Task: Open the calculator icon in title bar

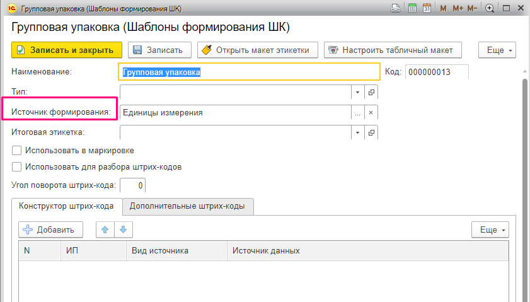Action: coord(412,8)
